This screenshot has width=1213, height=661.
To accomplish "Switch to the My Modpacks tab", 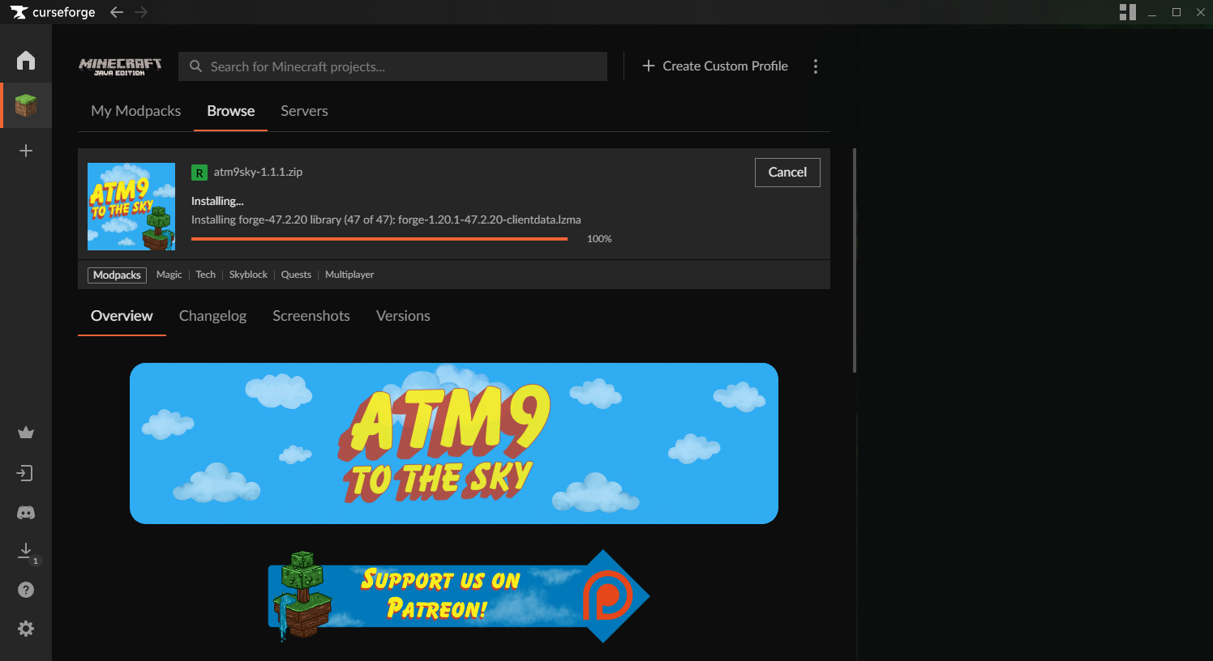I will click(135, 111).
